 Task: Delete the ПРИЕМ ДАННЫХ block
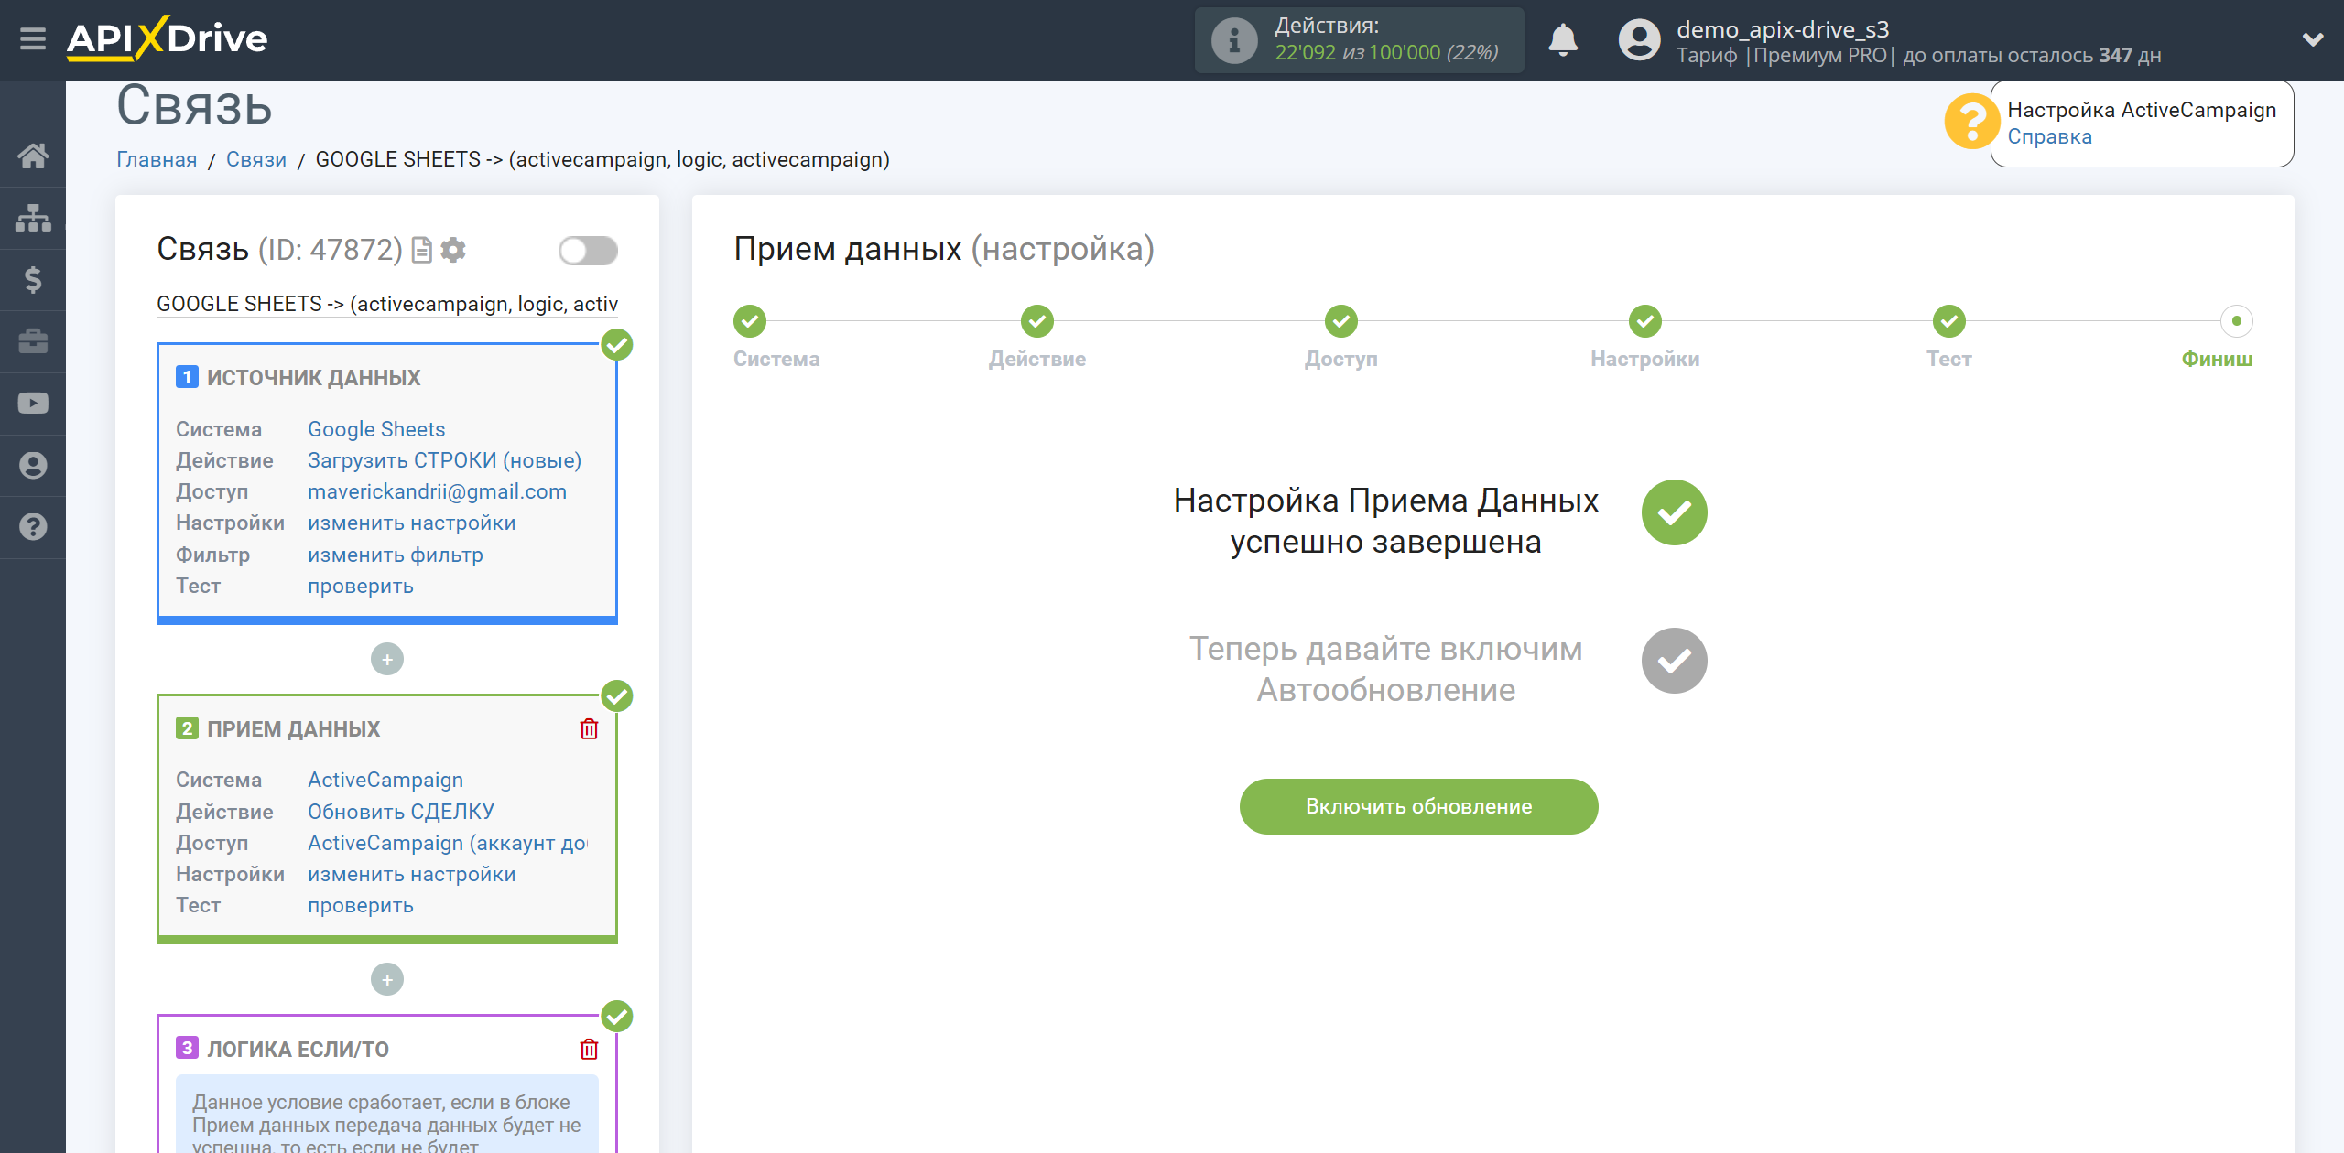click(x=589, y=729)
